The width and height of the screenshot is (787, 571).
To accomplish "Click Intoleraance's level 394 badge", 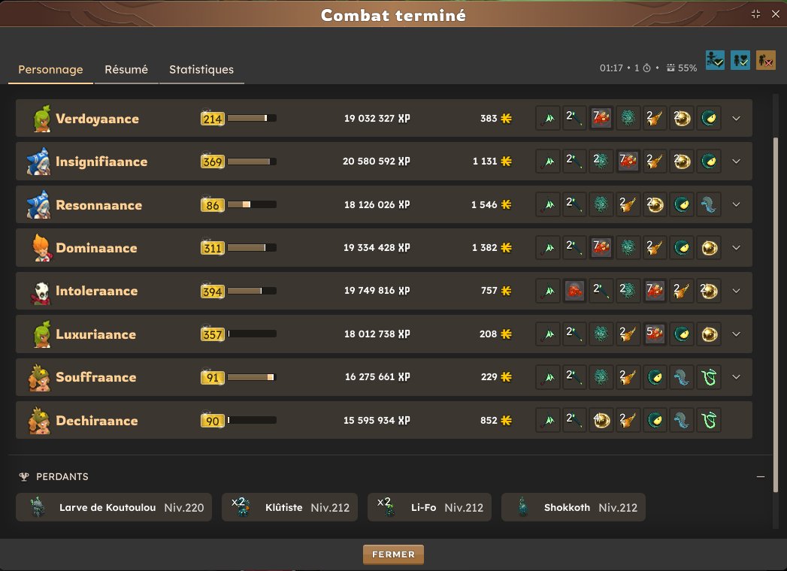I will pos(212,291).
